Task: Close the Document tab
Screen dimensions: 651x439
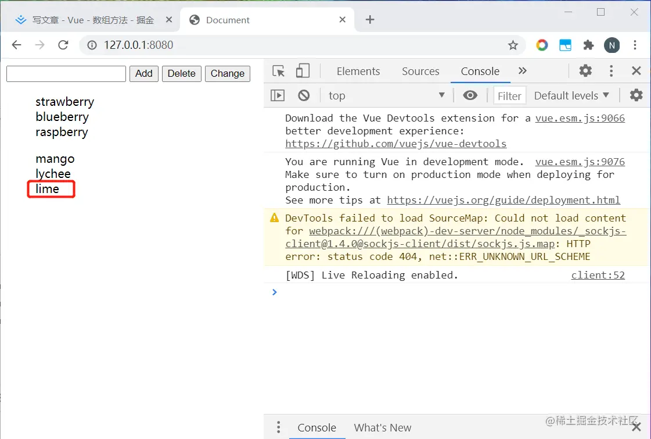Action: [342, 20]
